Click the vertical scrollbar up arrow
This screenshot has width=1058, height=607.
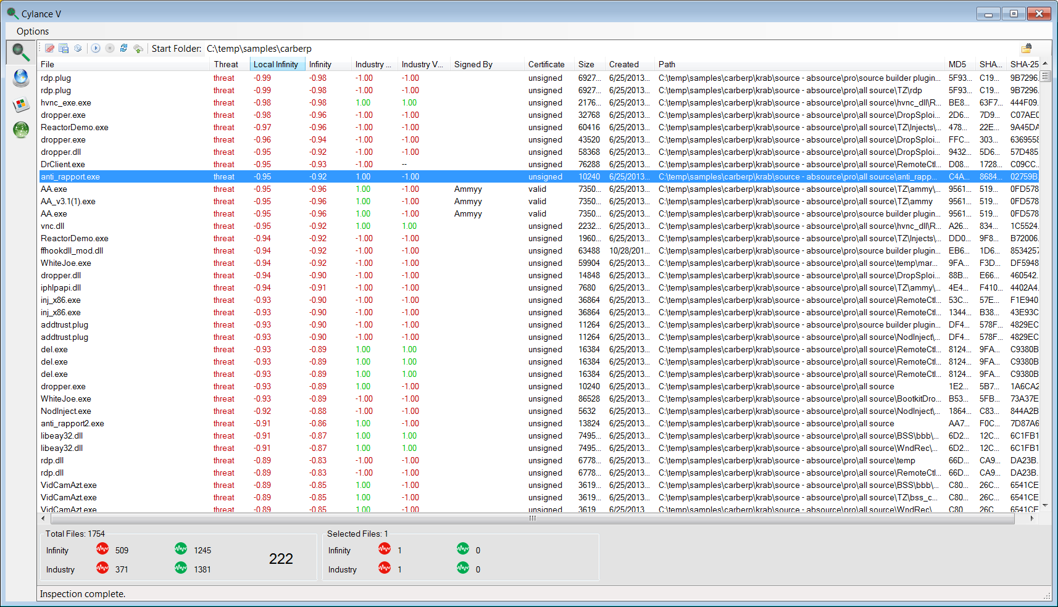click(x=1045, y=64)
